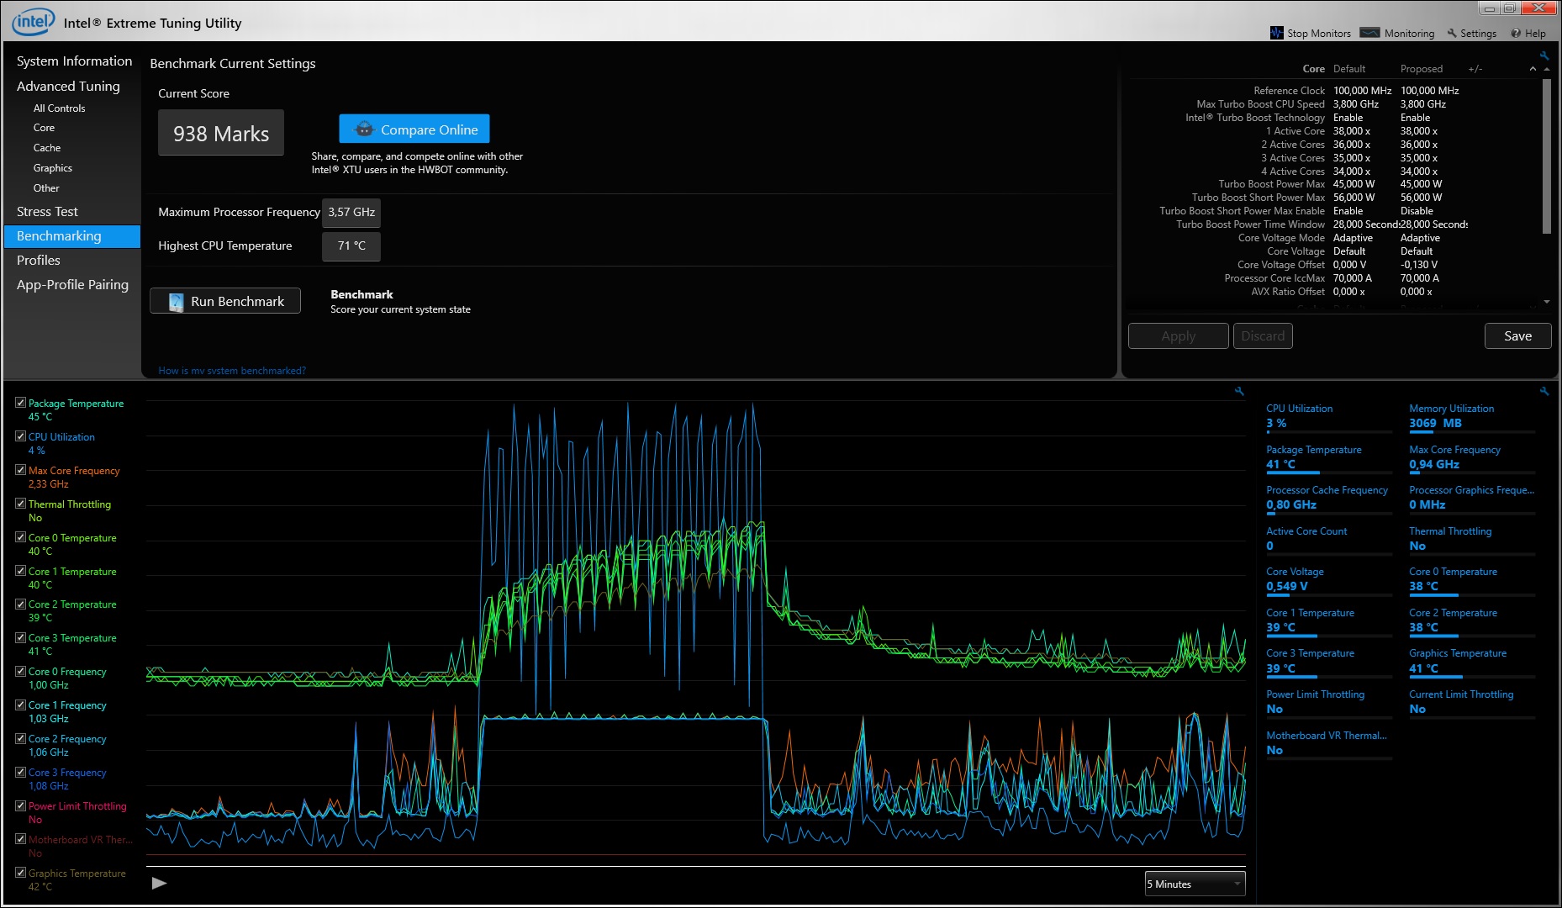Toggle Core 3 Frequency checkbox

20,772
